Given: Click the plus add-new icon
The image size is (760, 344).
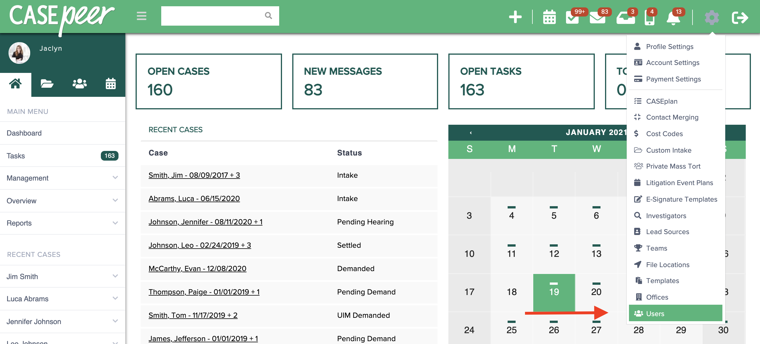Looking at the screenshot, I should point(515,17).
